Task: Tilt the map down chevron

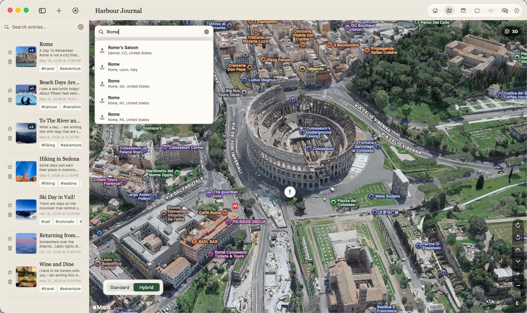Action: coord(518,262)
